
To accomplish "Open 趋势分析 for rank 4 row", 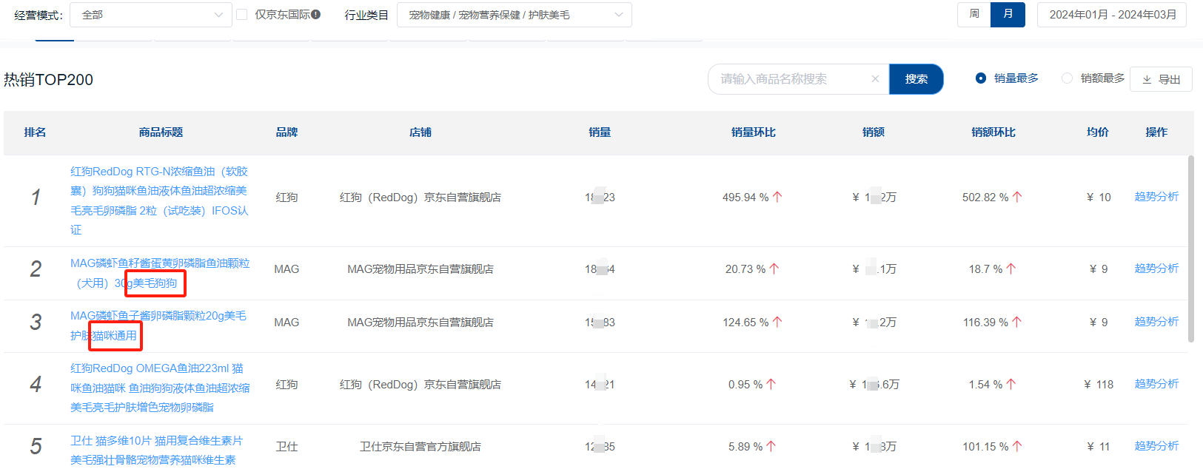I will (1156, 384).
